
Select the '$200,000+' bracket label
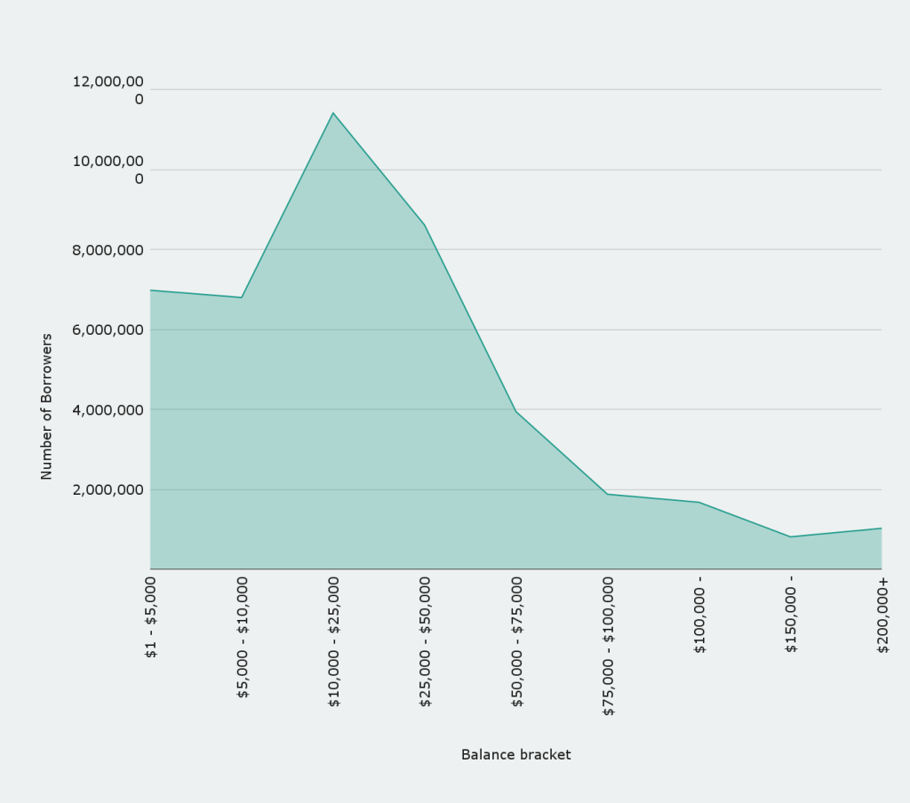click(x=882, y=614)
